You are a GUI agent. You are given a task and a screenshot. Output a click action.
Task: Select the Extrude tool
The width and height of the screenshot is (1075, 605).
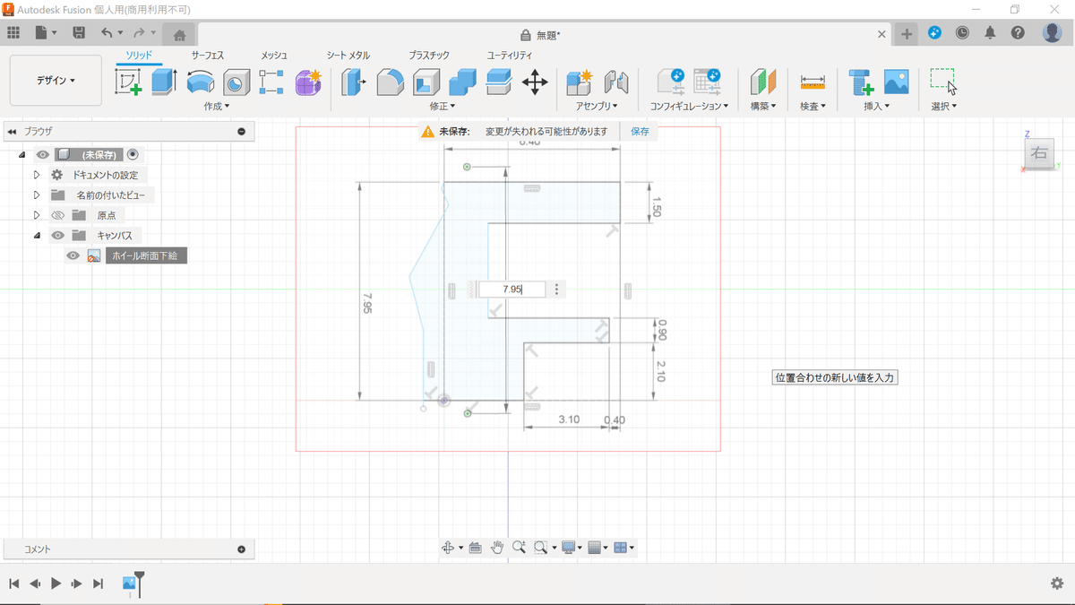(x=165, y=82)
